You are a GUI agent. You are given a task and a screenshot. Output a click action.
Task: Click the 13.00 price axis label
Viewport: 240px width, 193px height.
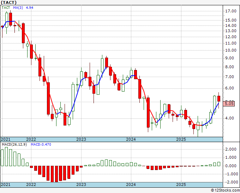(x=231, y=31)
